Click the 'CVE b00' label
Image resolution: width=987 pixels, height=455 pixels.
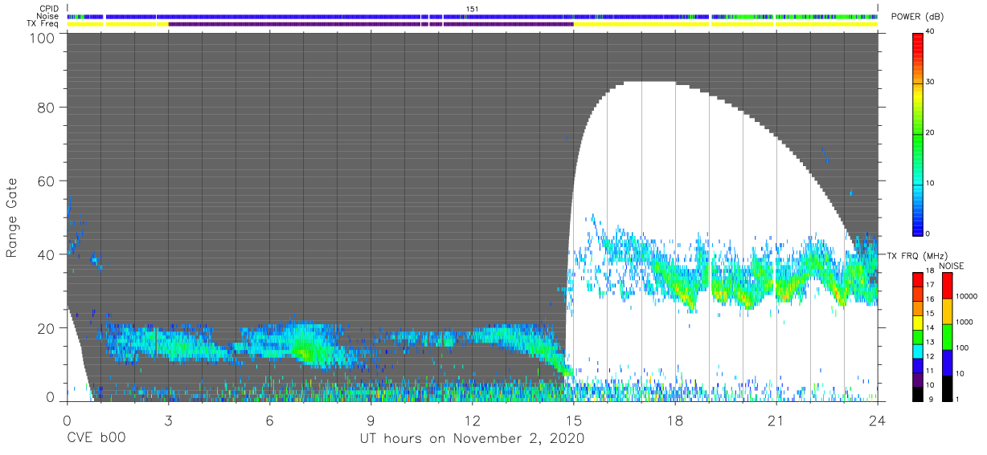(x=96, y=439)
